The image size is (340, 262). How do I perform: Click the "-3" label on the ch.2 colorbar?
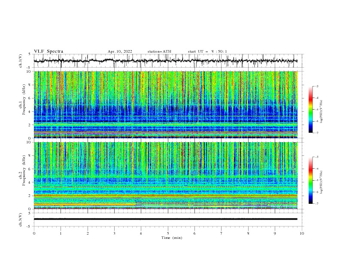click(x=316, y=157)
